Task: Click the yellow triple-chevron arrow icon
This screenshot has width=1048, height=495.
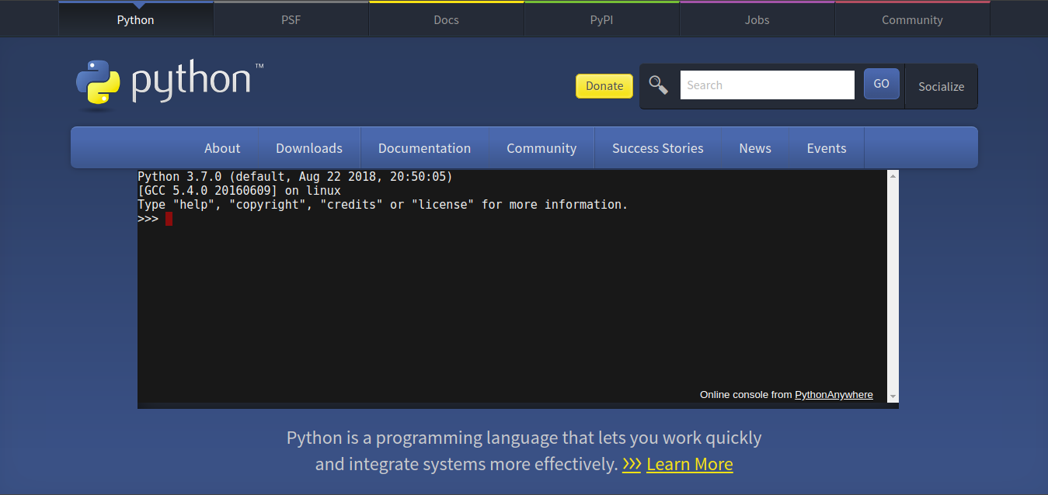Action: (x=631, y=464)
